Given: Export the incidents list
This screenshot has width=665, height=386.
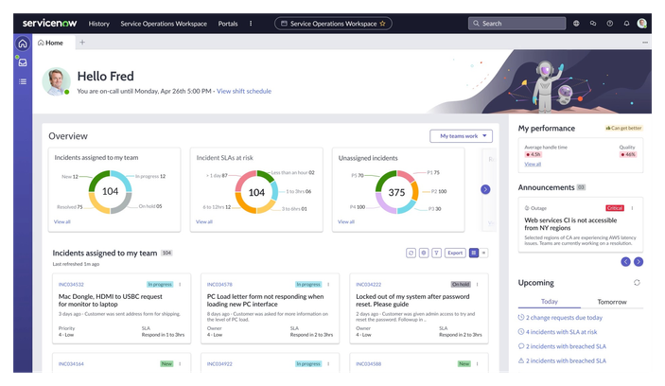Looking at the screenshot, I should click(x=455, y=253).
